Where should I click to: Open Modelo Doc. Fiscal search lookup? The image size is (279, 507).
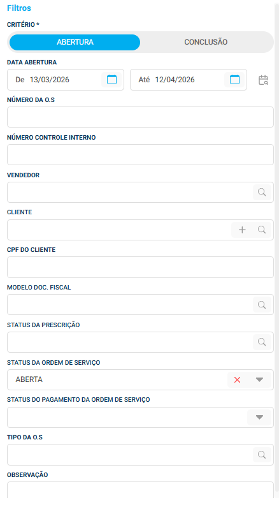pyautogui.click(x=262, y=305)
